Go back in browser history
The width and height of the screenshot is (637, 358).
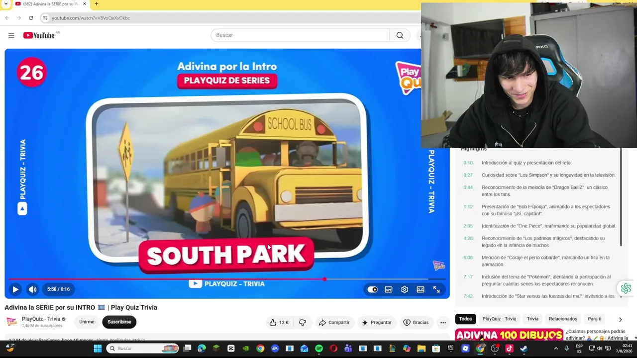[7, 18]
